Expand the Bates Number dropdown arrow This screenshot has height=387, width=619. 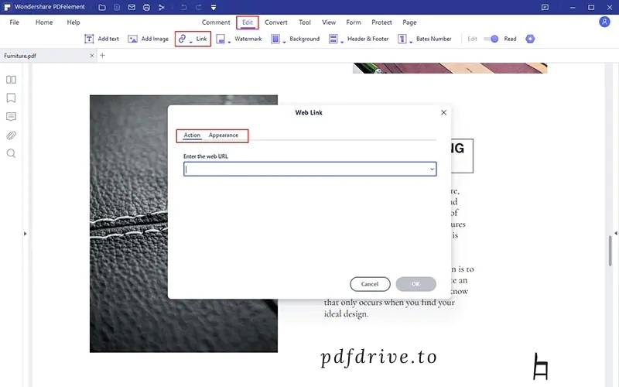click(x=411, y=42)
